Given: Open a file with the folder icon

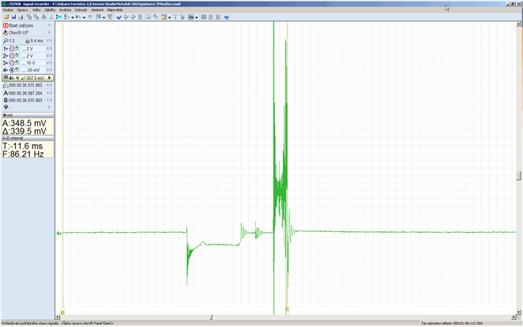Looking at the screenshot, I should (x=6, y=17).
